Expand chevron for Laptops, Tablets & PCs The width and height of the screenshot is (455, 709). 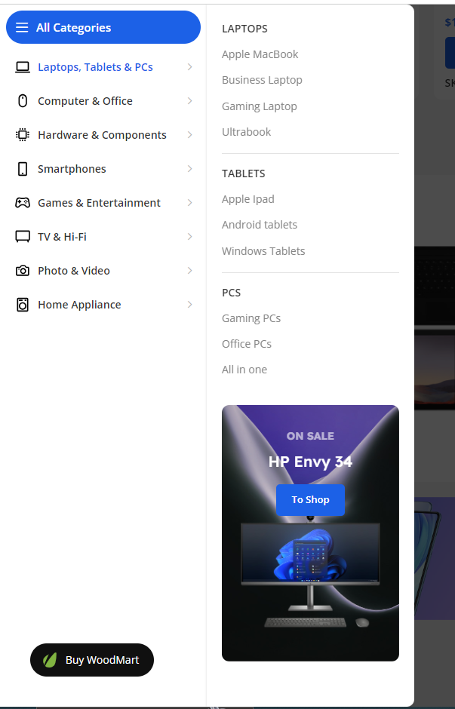[x=190, y=67]
